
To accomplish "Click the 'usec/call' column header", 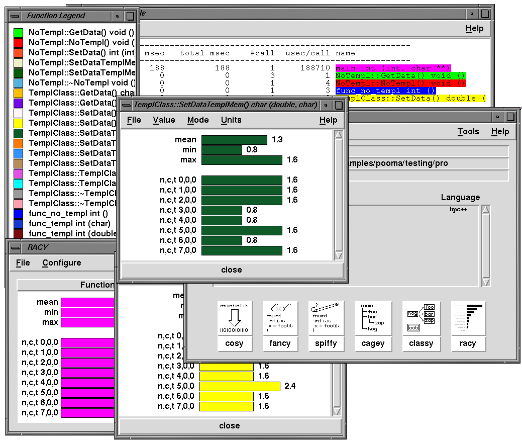I will (308, 53).
